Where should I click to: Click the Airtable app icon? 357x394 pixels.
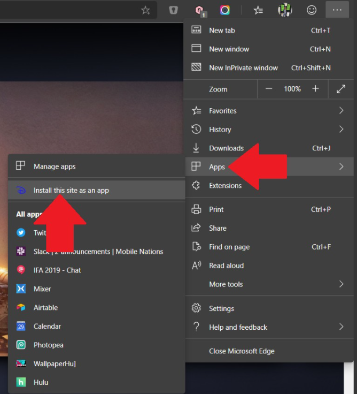point(21,307)
